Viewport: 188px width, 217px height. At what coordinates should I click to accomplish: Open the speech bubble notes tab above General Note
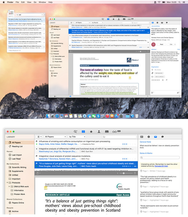click(x=163, y=137)
